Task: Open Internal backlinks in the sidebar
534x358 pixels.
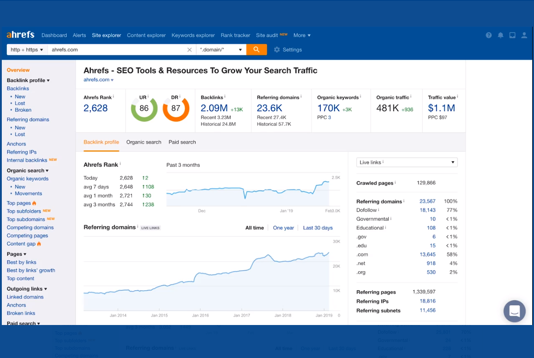Action: (x=27, y=160)
